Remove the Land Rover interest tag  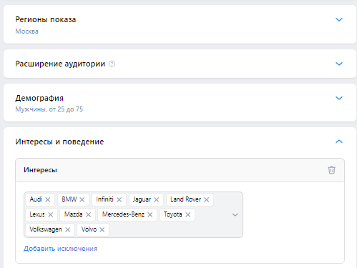(207, 199)
